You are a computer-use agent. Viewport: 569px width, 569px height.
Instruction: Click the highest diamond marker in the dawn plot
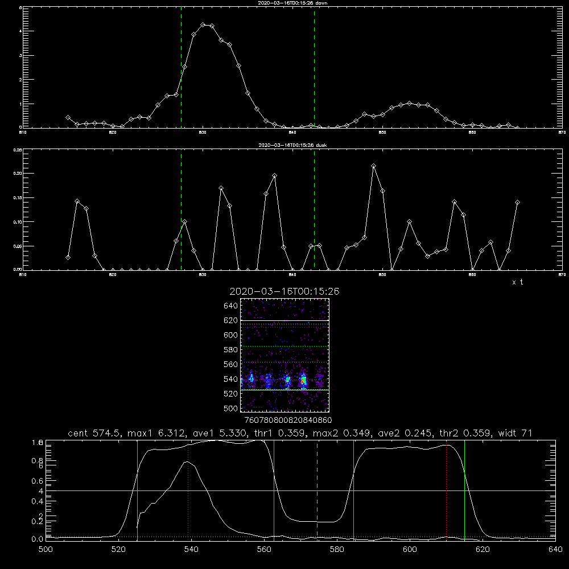tap(203, 24)
